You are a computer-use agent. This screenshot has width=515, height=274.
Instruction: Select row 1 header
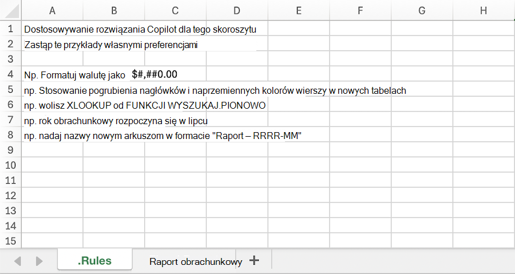pos(10,29)
